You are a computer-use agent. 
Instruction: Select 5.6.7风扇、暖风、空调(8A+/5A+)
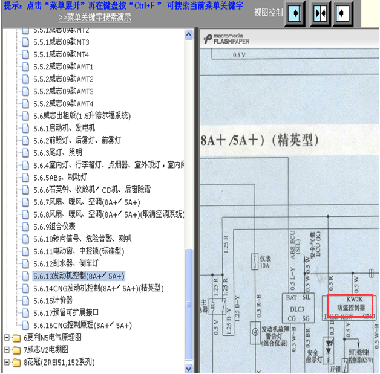[x=87, y=202]
